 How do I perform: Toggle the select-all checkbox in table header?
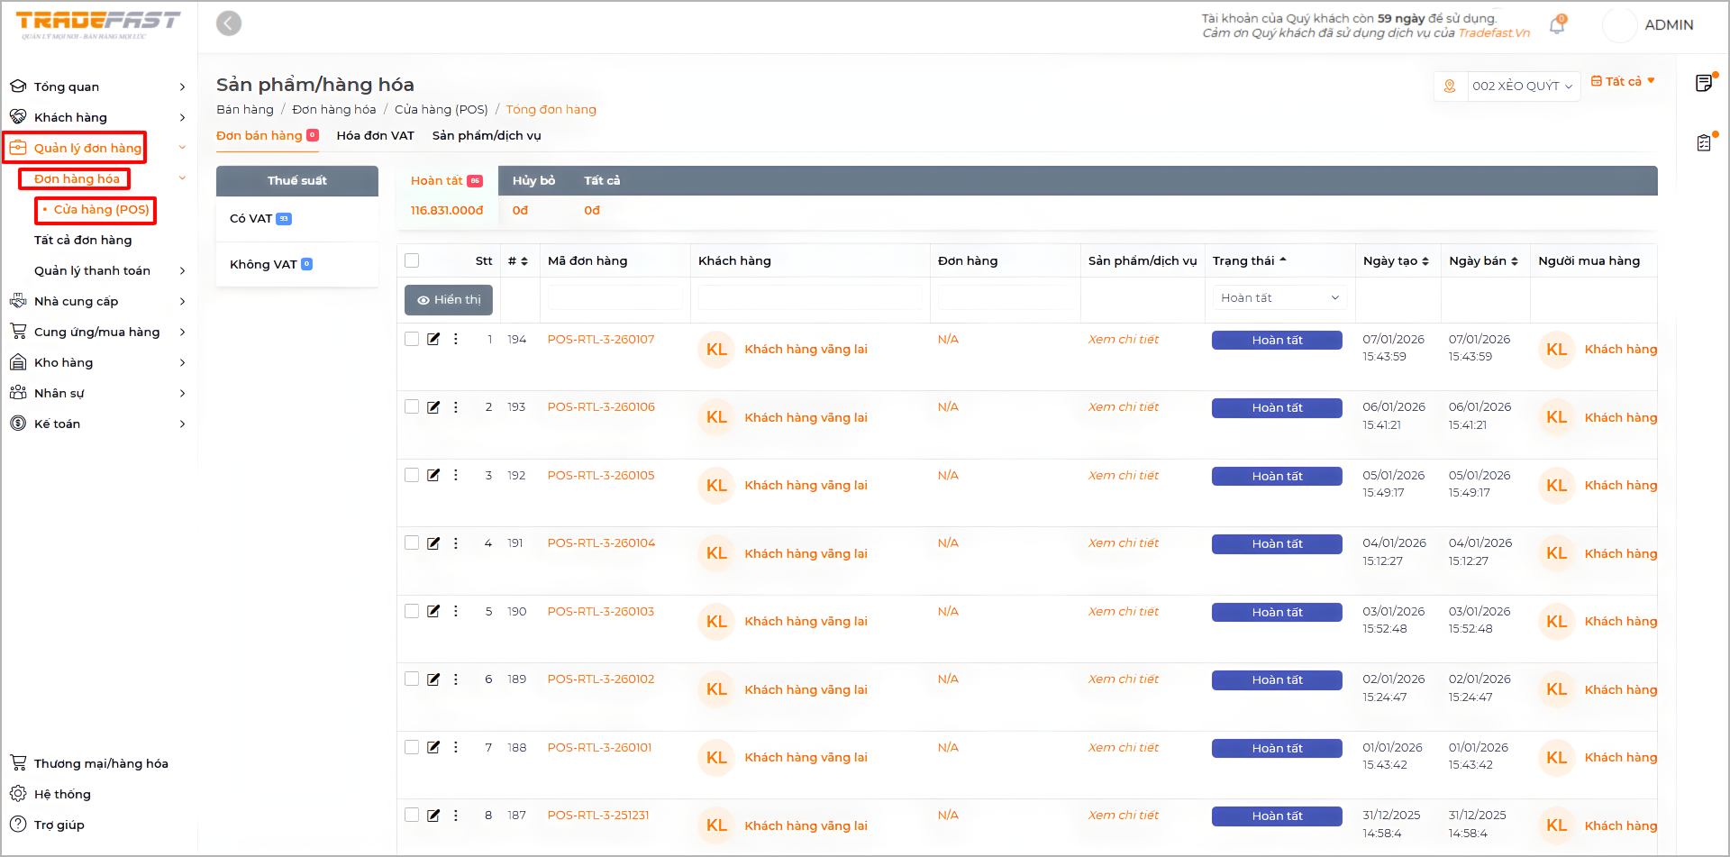click(x=412, y=260)
